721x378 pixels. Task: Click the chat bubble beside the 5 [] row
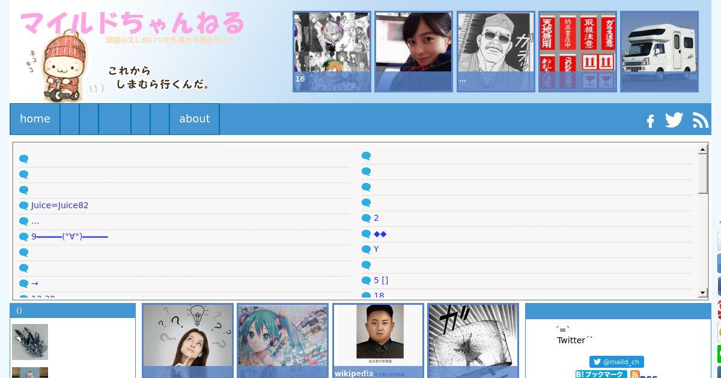367,281
